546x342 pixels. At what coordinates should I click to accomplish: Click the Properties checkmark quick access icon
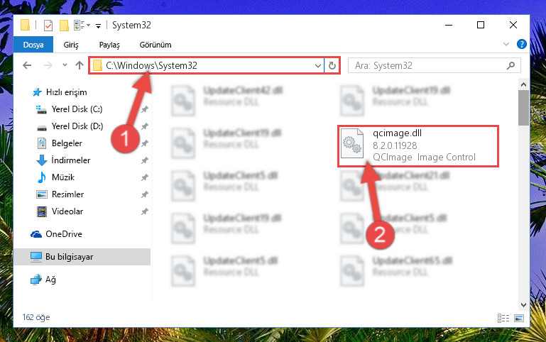(x=48, y=26)
